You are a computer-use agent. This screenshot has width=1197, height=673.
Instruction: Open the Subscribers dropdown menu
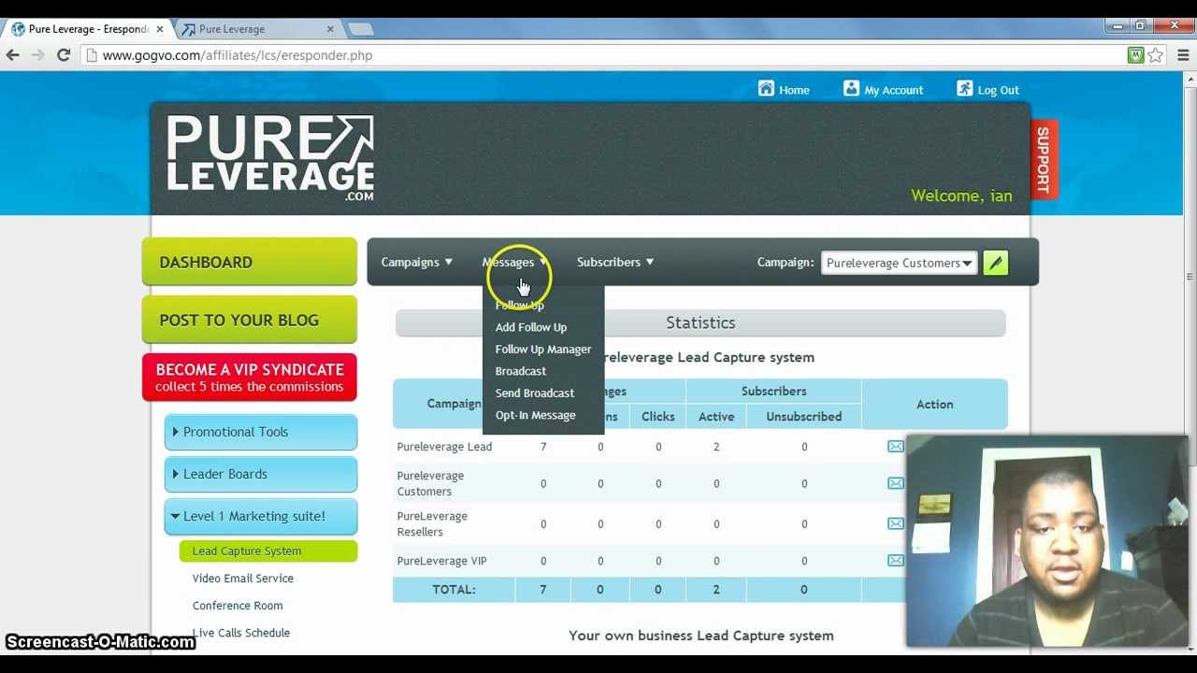[x=615, y=262]
